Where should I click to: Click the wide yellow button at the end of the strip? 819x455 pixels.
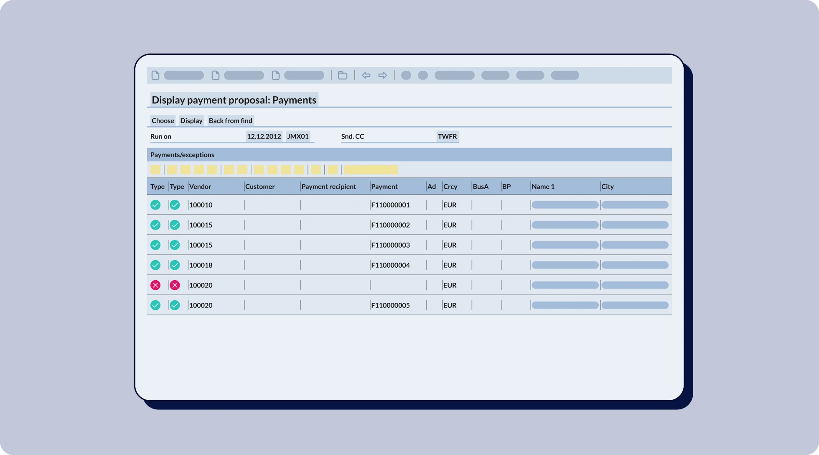[x=370, y=169]
